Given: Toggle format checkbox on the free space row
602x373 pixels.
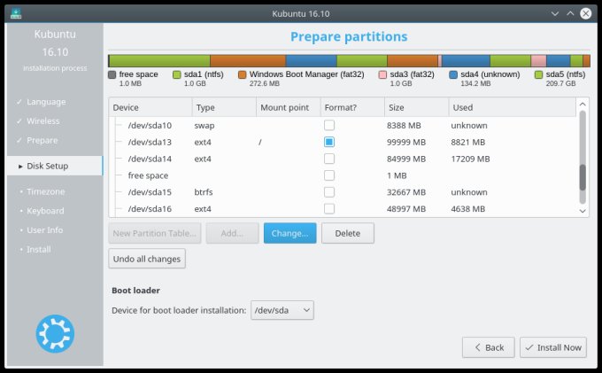Looking at the screenshot, I should [x=329, y=175].
